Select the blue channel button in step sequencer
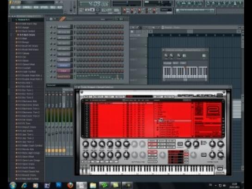Screen dimensions: 252x189 [64, 66]
